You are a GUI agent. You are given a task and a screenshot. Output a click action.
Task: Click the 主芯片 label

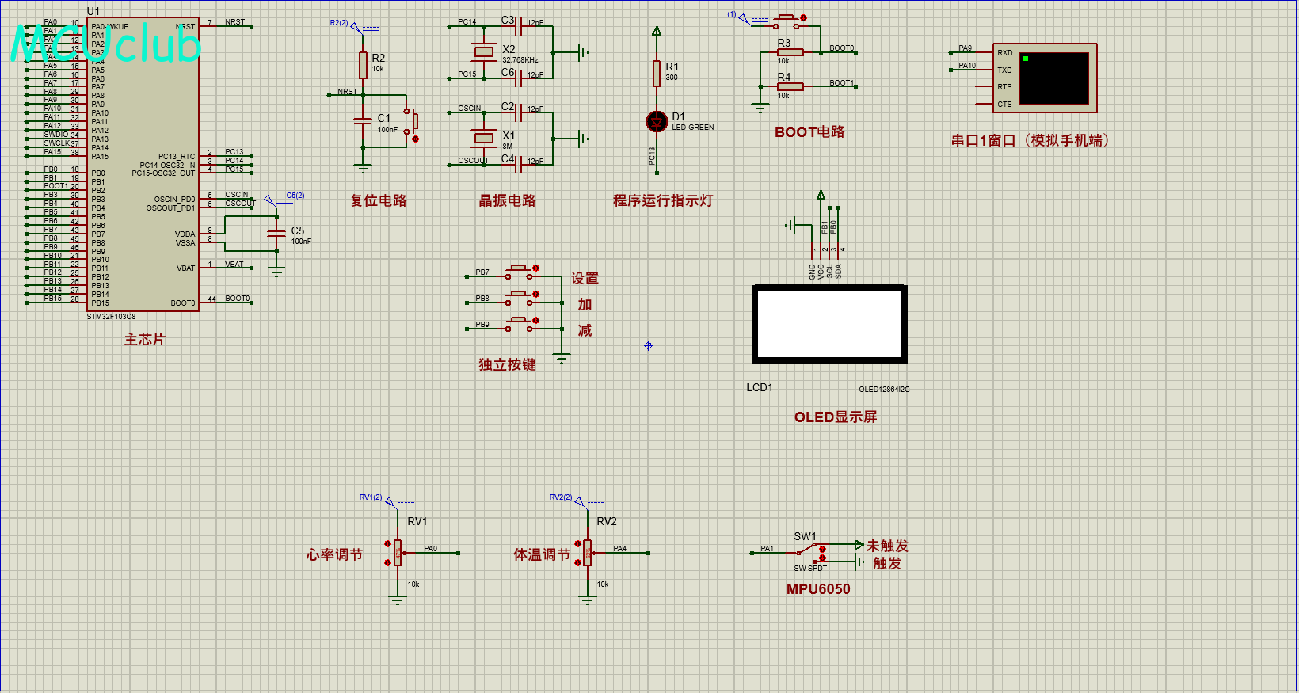(x=145, y=339)
